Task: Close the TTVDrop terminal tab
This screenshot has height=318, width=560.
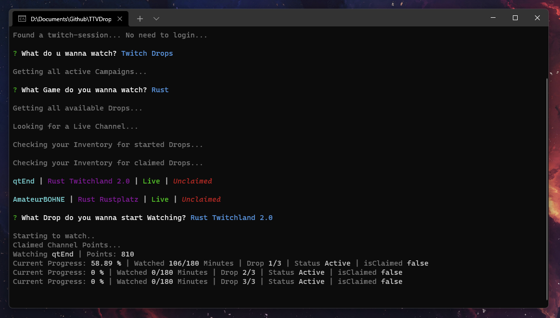Action: (x=120, y=19)
